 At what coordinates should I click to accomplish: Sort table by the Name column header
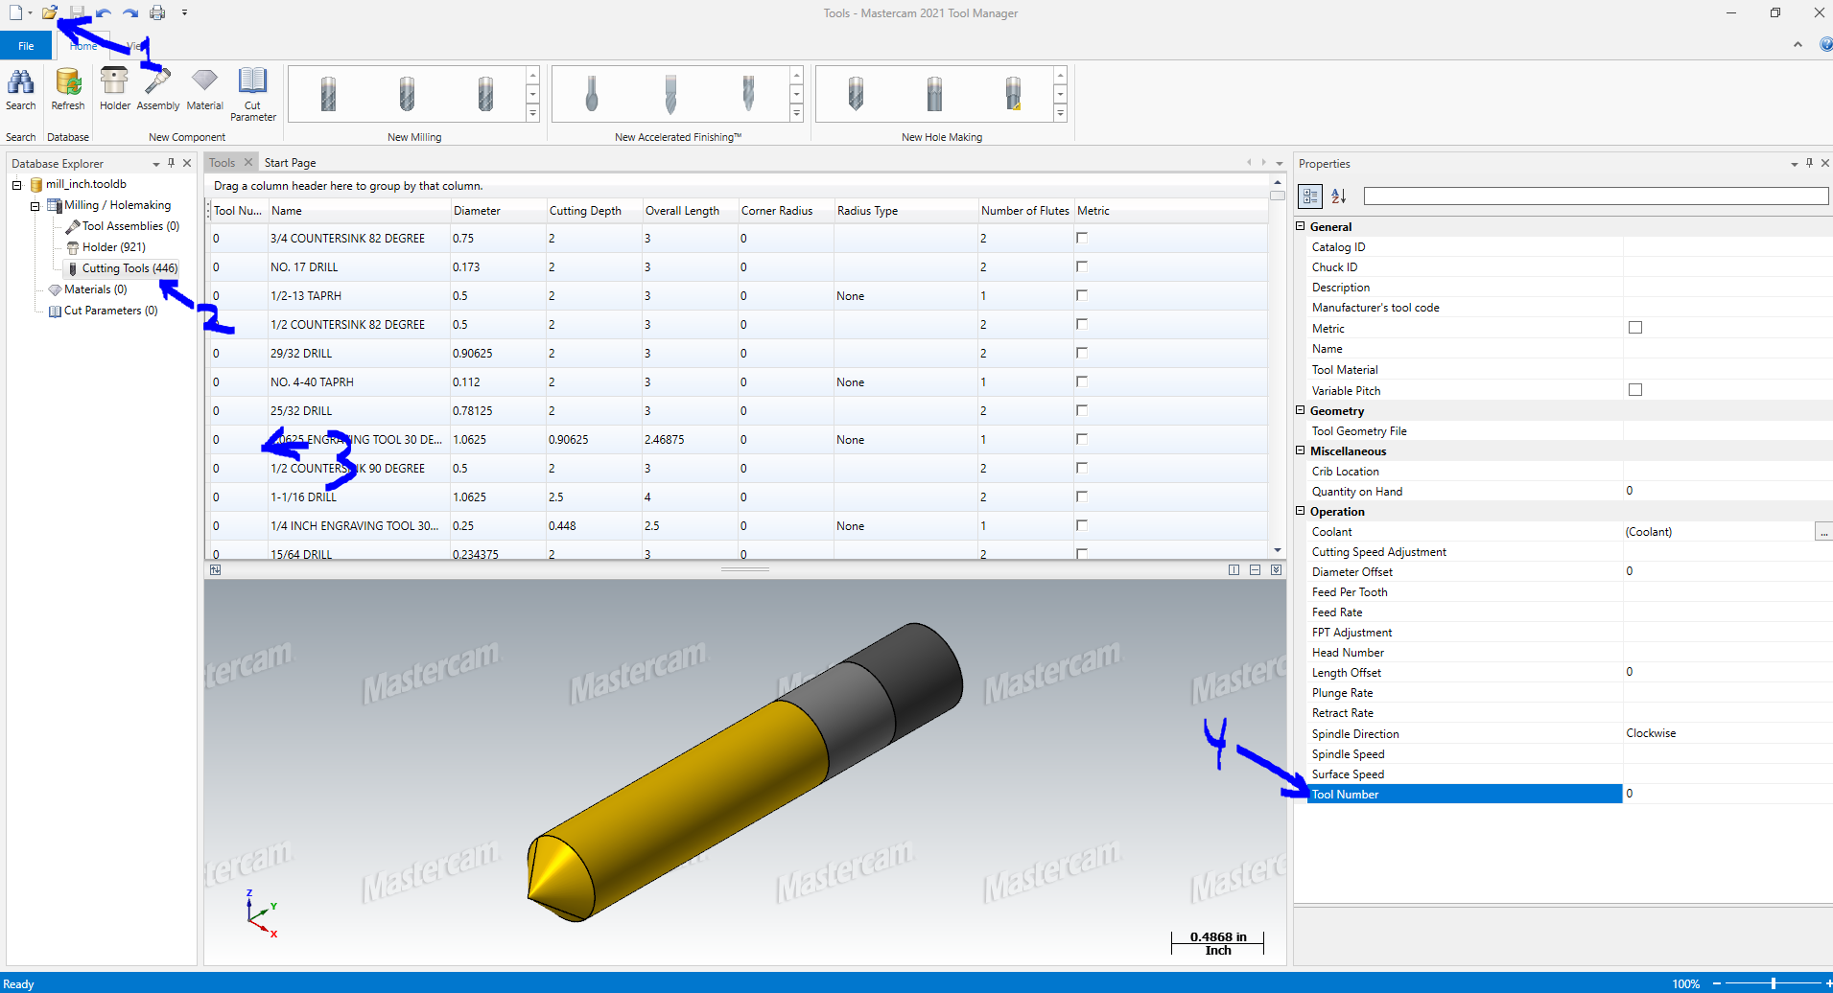click(359, 211)
